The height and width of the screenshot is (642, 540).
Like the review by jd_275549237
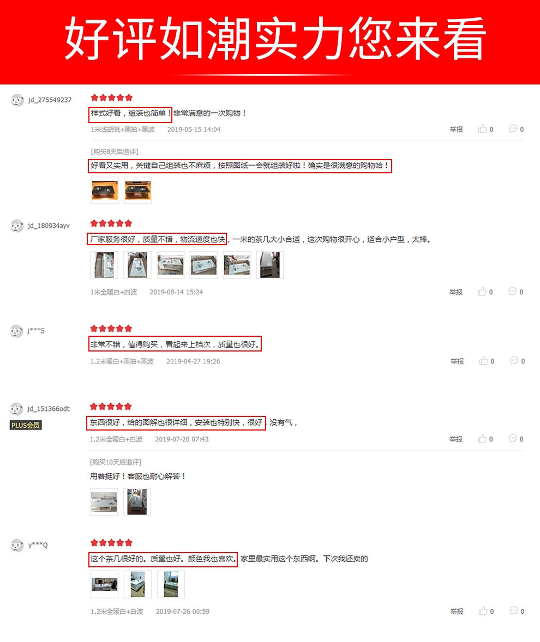coord(485,129)
